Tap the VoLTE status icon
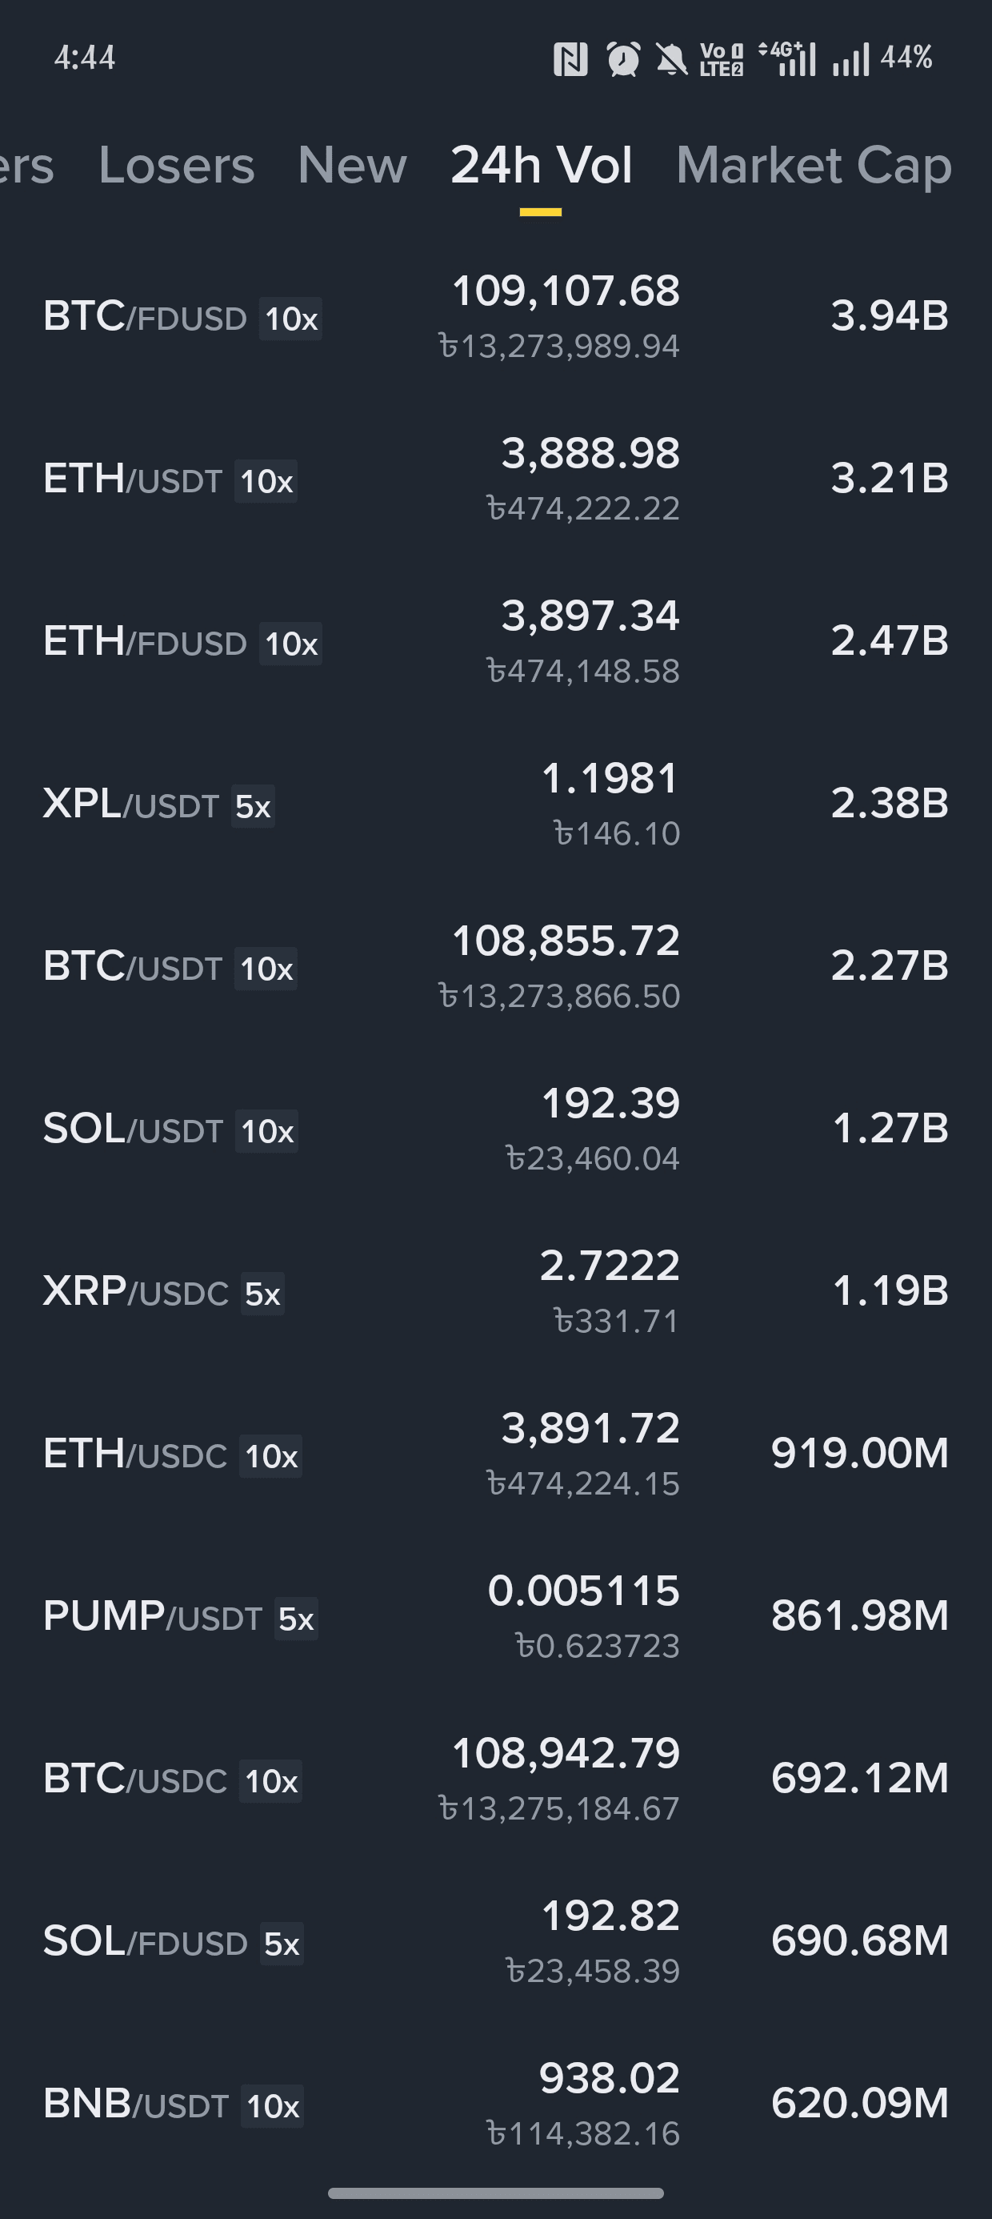Viewport: 992px width, 2219px height. point(721,59)
